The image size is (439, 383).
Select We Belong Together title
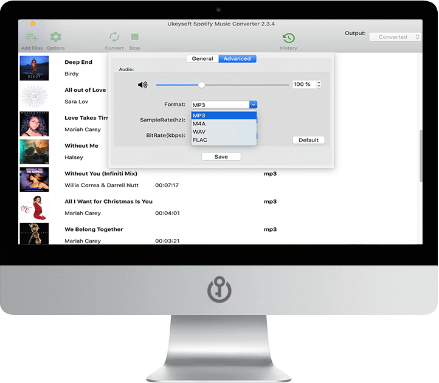pos(94,230)
